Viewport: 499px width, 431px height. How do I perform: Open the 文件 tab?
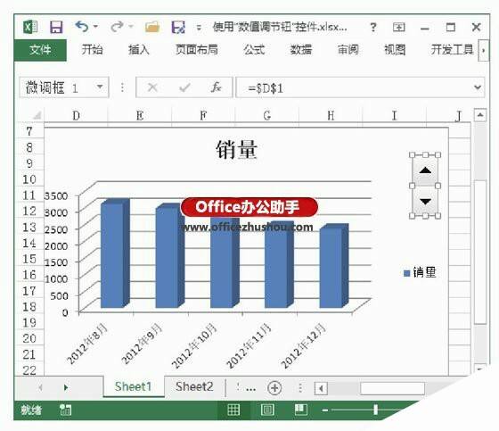pos(40,50)
